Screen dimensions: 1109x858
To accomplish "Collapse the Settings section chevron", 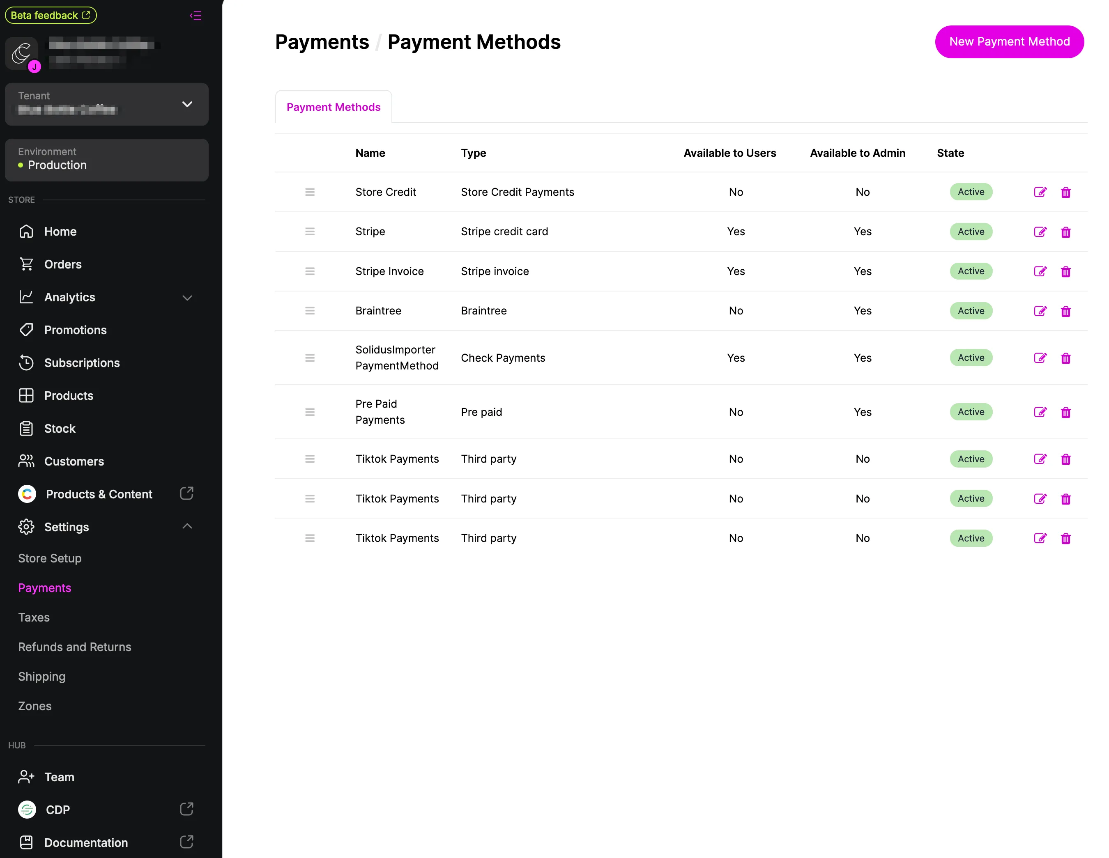I will 187,526.
